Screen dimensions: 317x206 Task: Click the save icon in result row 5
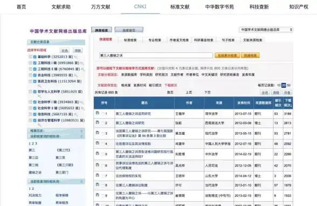click(x=98, y=153)
